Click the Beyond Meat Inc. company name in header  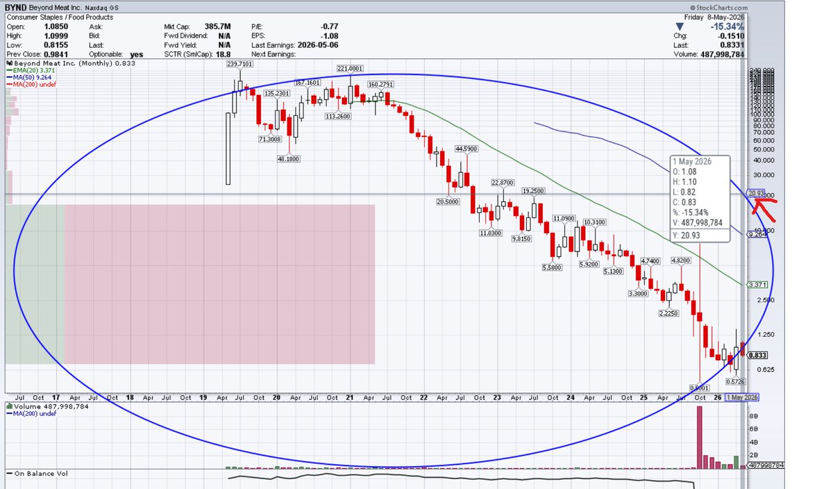point(56,7)
